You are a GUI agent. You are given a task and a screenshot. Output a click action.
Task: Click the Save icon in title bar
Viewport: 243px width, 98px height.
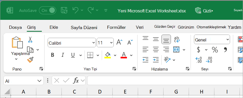click(64, 10)
